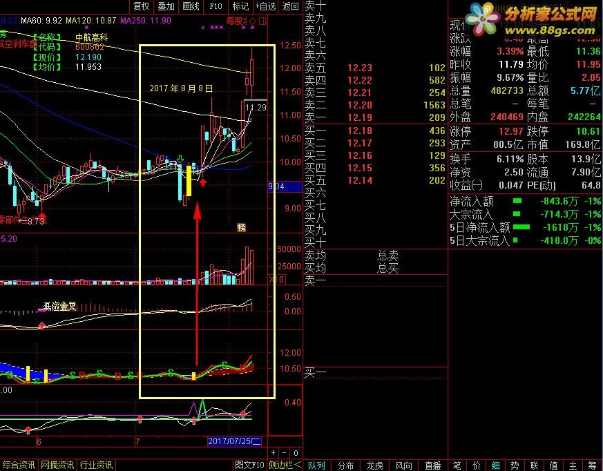Viewport: 603px width, 471px height.
Task: Click the 涨停 price 12.97
Action: coord(511,131)
